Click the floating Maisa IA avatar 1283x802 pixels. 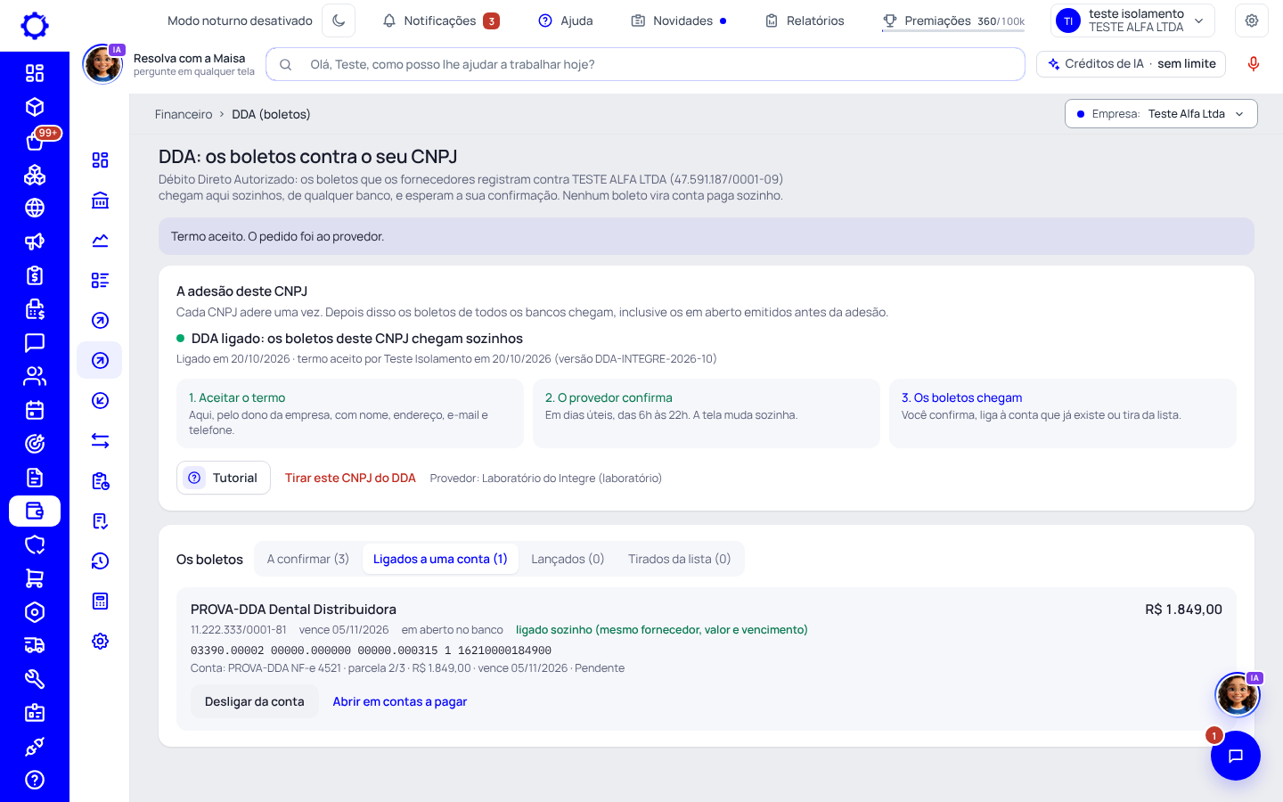[1238, 694]
